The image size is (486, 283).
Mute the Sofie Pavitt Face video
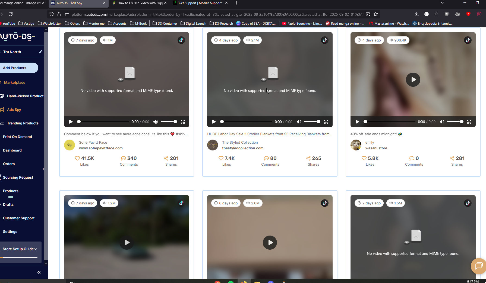156,122
